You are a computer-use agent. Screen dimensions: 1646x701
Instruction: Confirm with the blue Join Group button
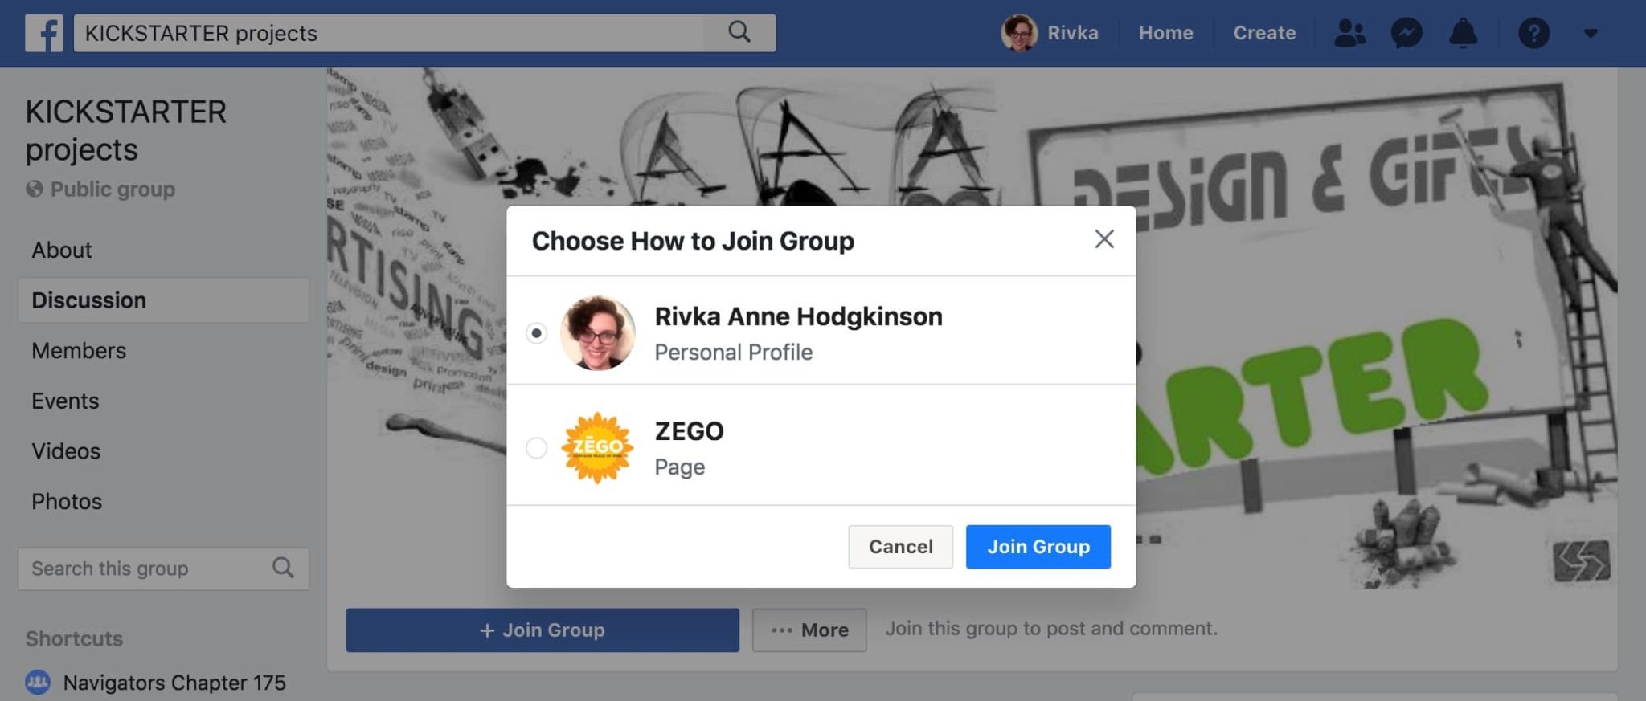click(x=1038, y=547)
